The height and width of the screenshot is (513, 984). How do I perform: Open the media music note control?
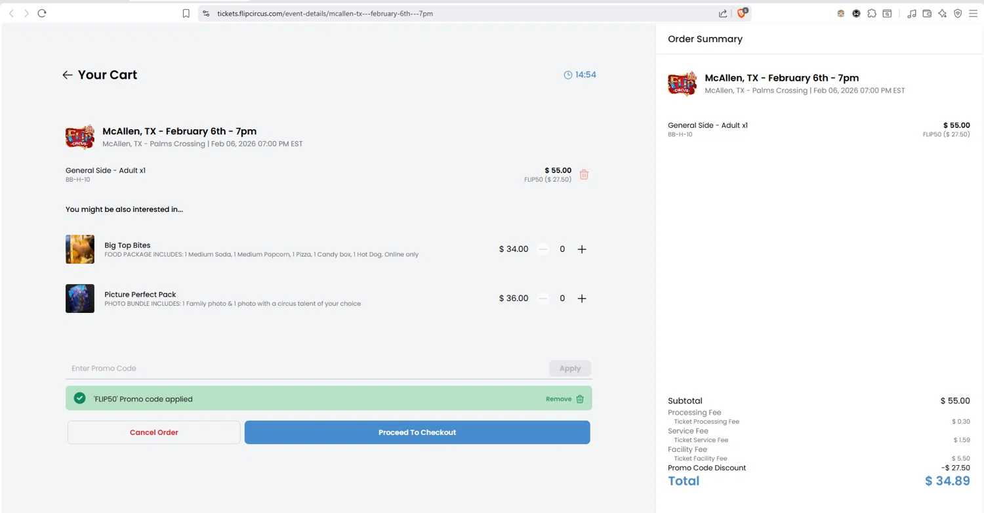tap(912, 13)
